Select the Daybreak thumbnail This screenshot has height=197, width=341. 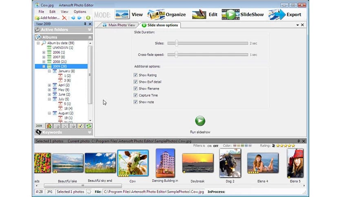click(198, 163)
